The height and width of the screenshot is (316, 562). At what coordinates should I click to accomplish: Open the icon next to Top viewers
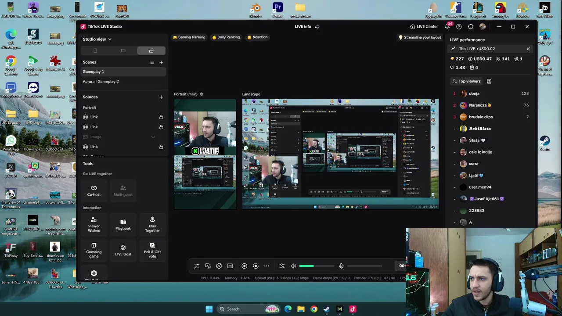(x=489, y=81)
